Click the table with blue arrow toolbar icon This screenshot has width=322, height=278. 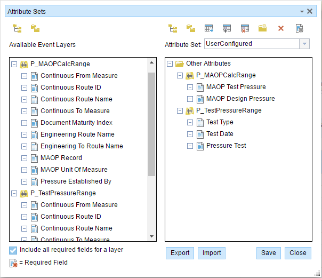point(209,28)
